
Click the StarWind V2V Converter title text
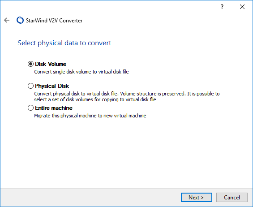(x=54, y=21)
